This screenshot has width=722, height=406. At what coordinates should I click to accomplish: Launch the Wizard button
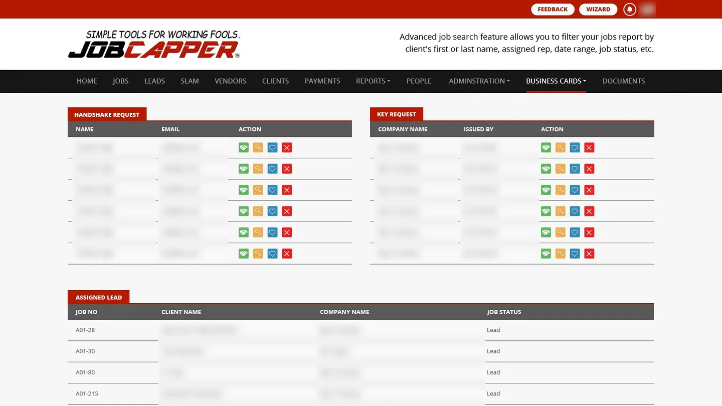(x=598, y=9)
